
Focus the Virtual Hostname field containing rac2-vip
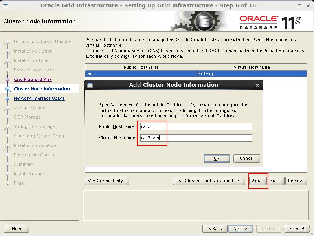tap(196, 138)
